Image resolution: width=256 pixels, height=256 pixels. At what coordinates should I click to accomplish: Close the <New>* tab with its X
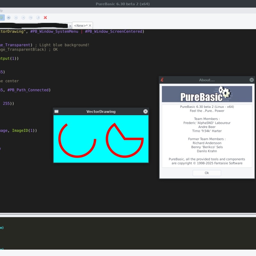90,26
